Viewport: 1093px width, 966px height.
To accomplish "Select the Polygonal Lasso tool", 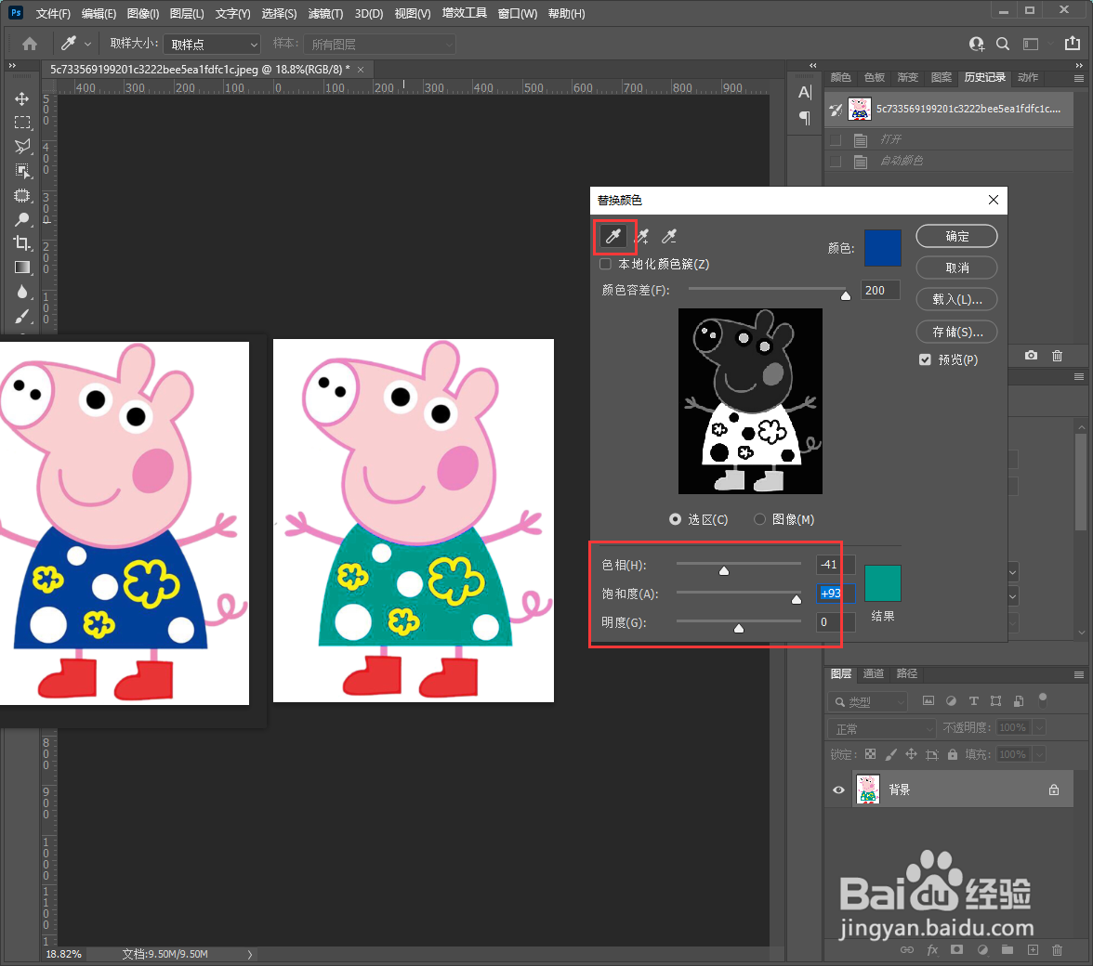I will point(22,146).
